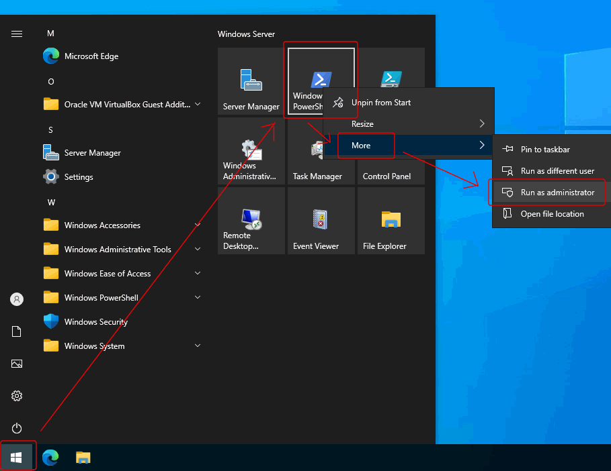Choose Pin to taskbar
Image resolution: width=611 pixels, height=471 pixels.
click(x=552, y=150)
